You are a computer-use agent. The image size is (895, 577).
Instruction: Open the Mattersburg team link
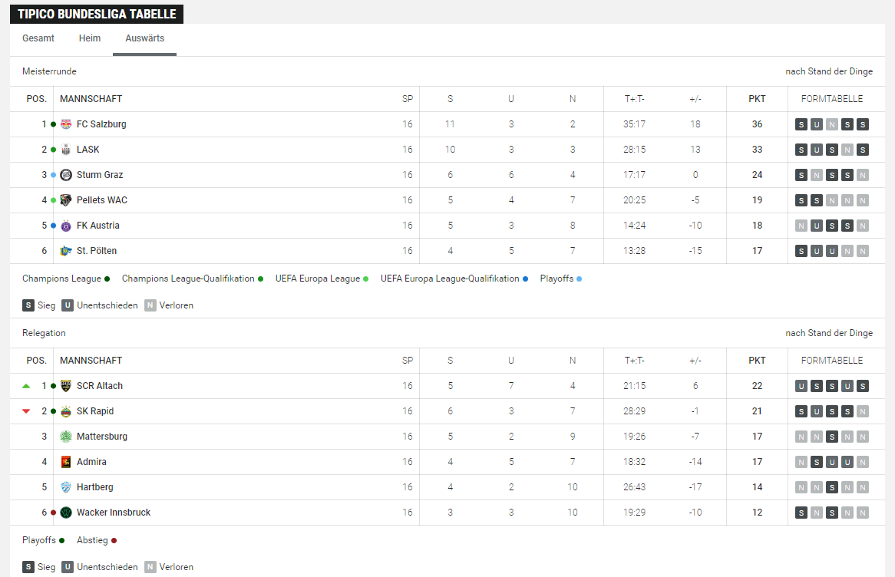coord(102,436)
